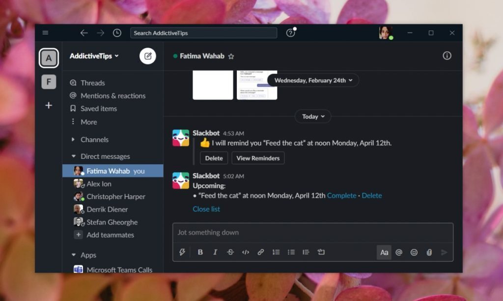Open the shortcuts lightning bolt icon
The image size is (503, 301).
(182, 252)
